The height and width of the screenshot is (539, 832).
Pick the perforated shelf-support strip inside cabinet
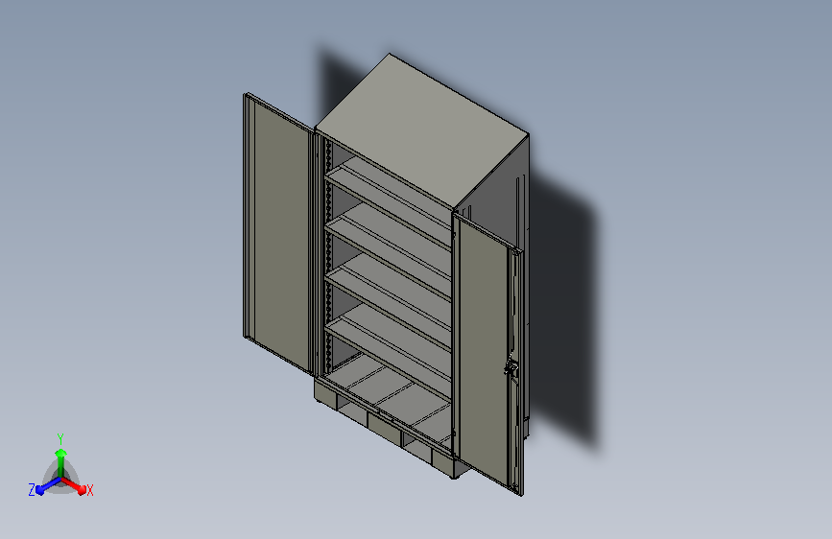(328, 255)
